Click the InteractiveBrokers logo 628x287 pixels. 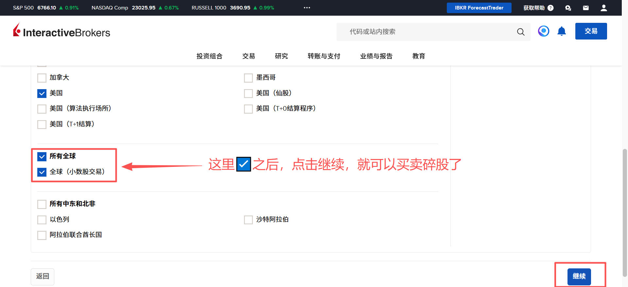[61, 31]
